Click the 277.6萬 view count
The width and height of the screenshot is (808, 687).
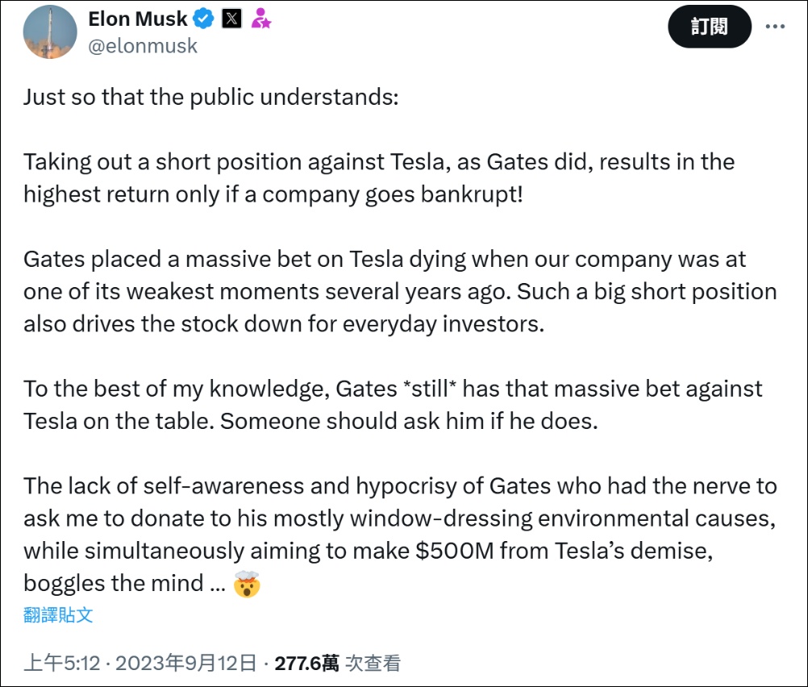pos(306,664)
